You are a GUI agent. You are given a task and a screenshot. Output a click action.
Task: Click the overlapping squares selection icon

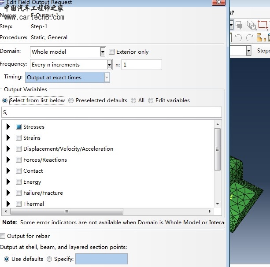(x=239, y=25)
